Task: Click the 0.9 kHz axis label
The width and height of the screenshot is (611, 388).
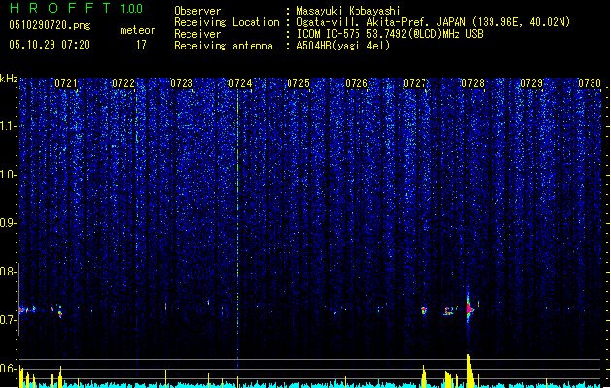Action: pyautogui.click(x=8, y=223)
